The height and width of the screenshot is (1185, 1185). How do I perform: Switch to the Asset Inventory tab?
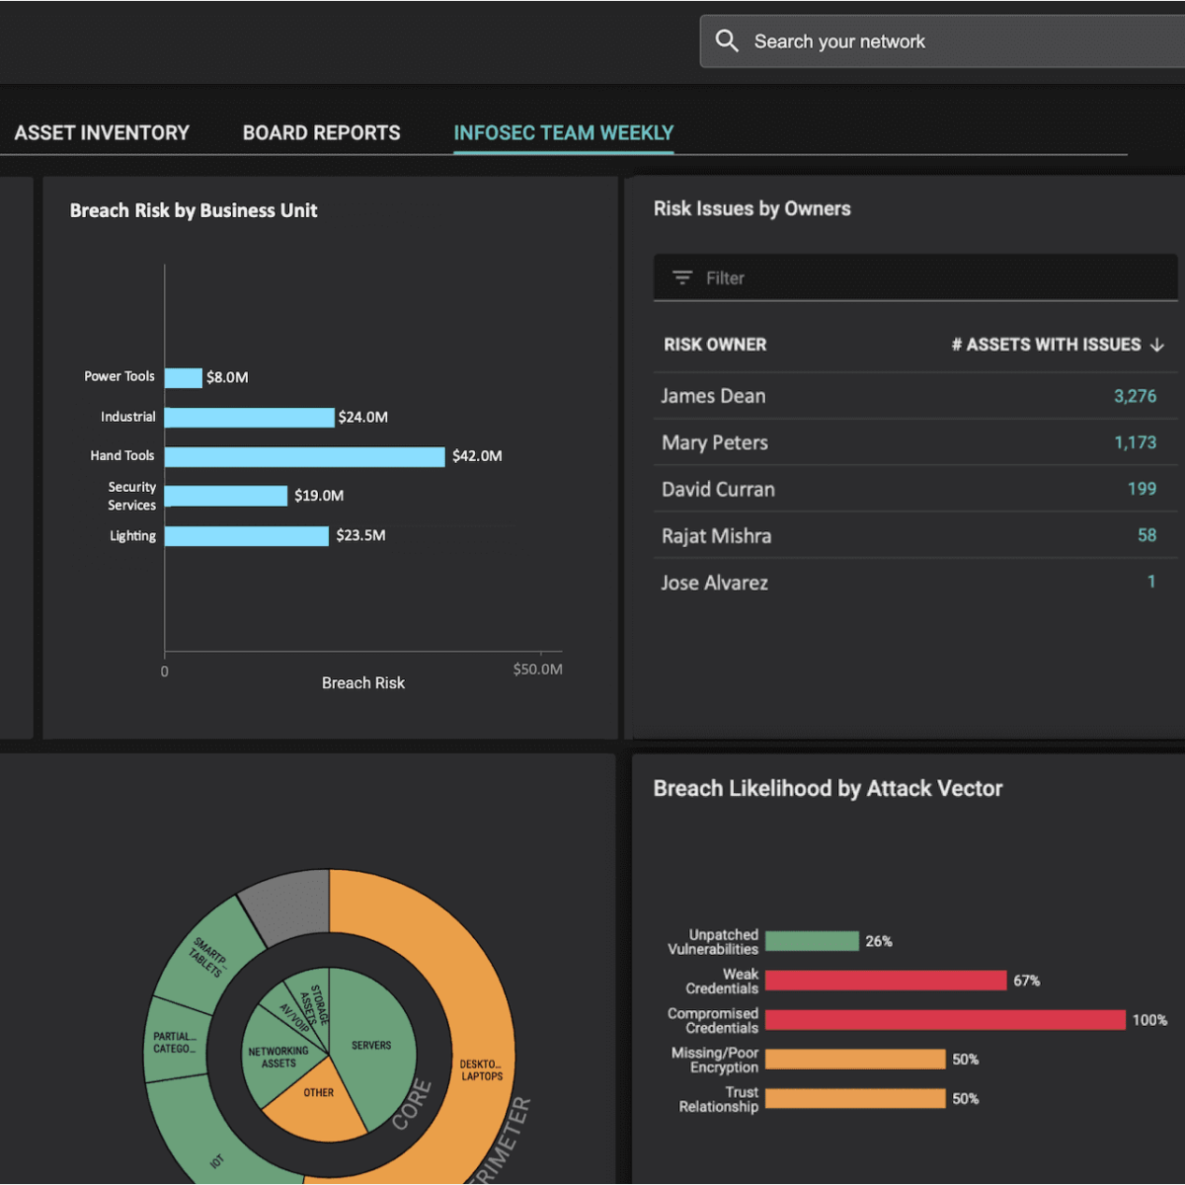tap(102, 132)
